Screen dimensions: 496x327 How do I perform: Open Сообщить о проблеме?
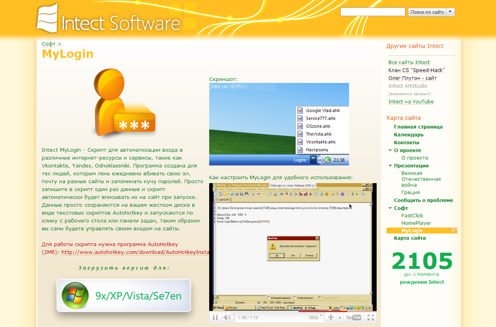tap(424, 200)
